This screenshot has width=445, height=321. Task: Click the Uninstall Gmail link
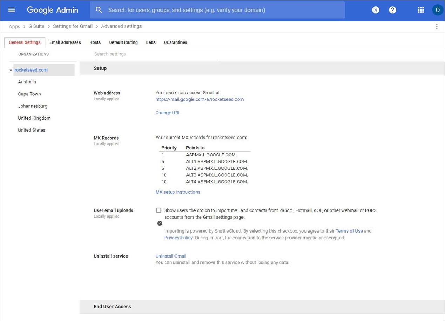pos(171,256)
